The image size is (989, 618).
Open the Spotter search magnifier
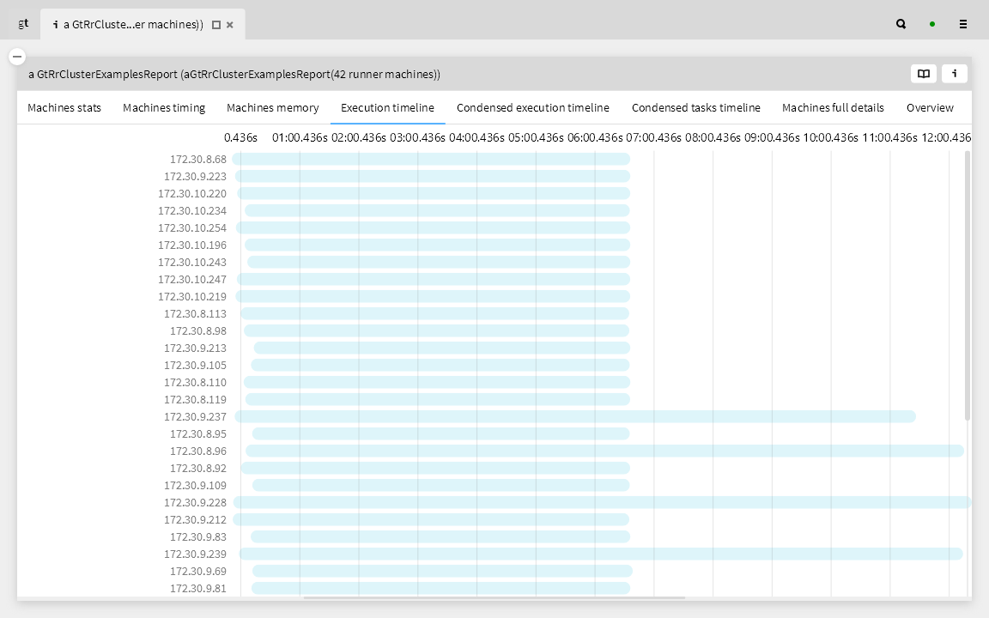click(x=901, y=24)
